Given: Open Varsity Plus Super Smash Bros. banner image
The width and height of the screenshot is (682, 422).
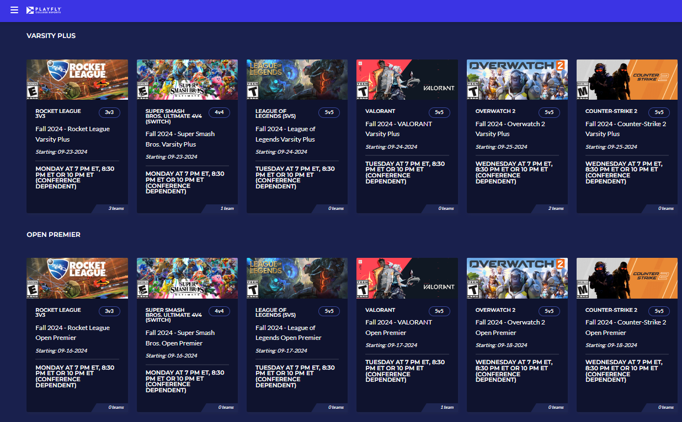Looking at the screenshot, I should tap(187, 80).
